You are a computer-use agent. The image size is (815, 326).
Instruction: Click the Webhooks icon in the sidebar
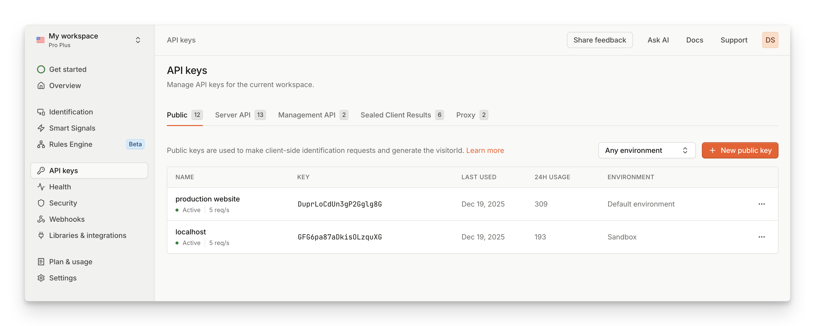41,219
